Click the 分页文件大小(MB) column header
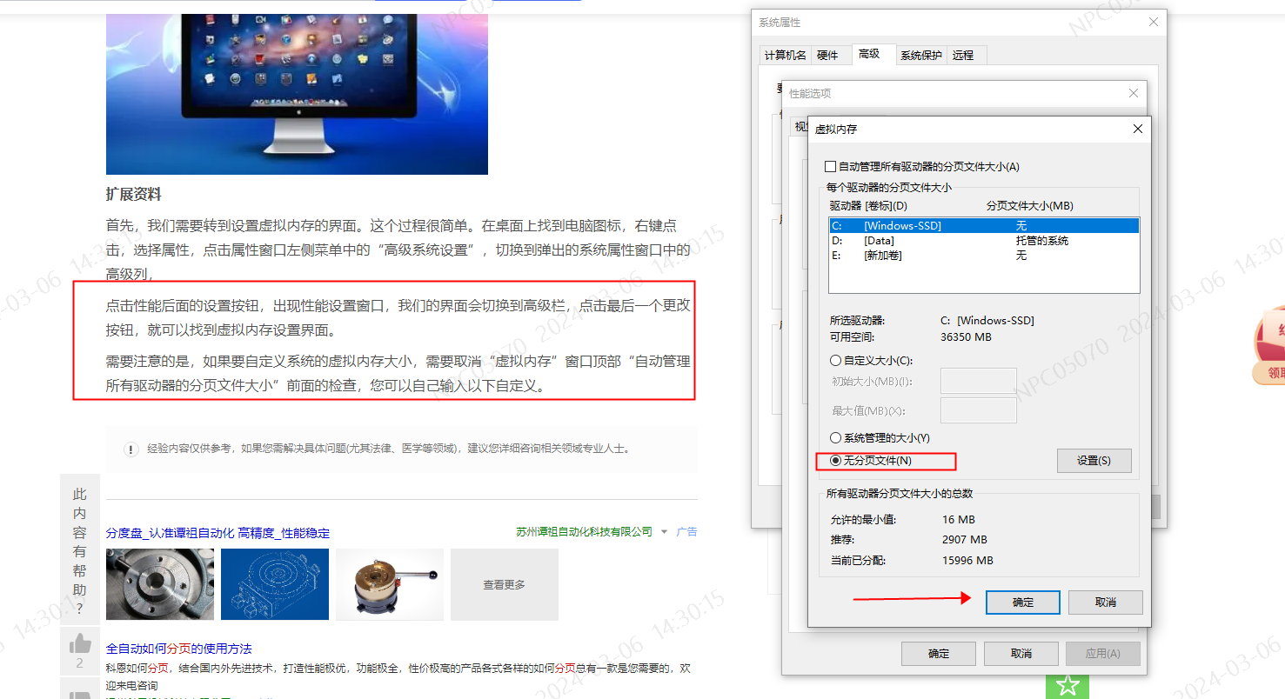This screenshot has width=1285, height=699. click(1030, 206)
